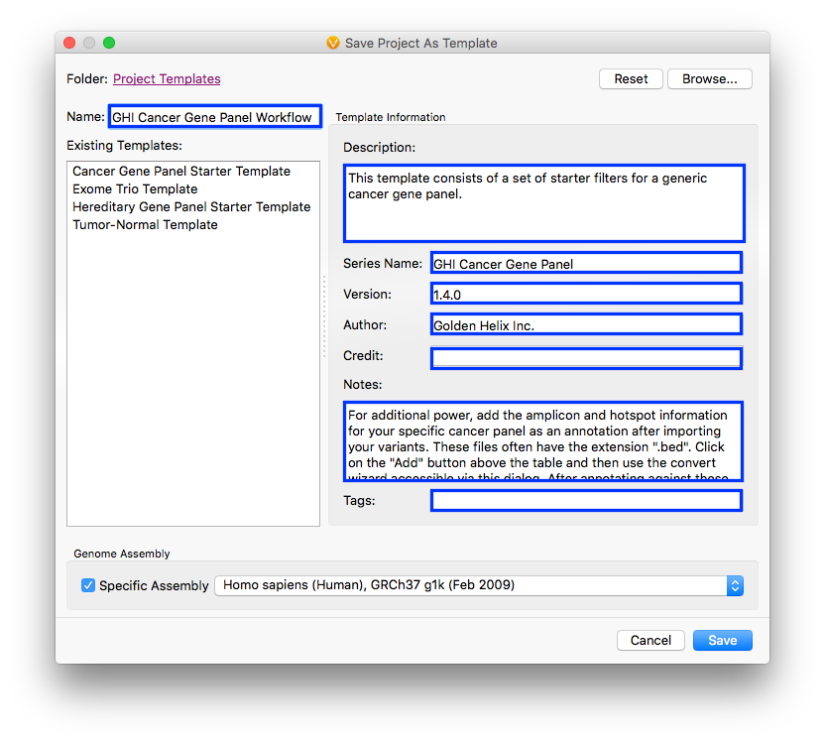Edit the Series Name field
Screen dimensions: 825x743
pyautogui.click(x=585, y=262)
